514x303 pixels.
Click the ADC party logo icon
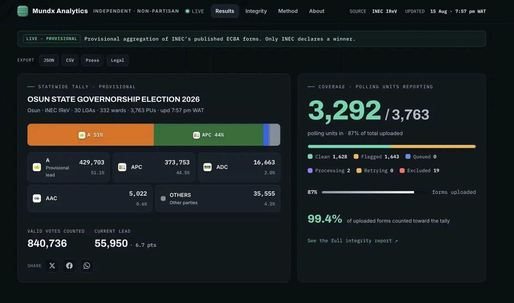[x=208, y=167]
